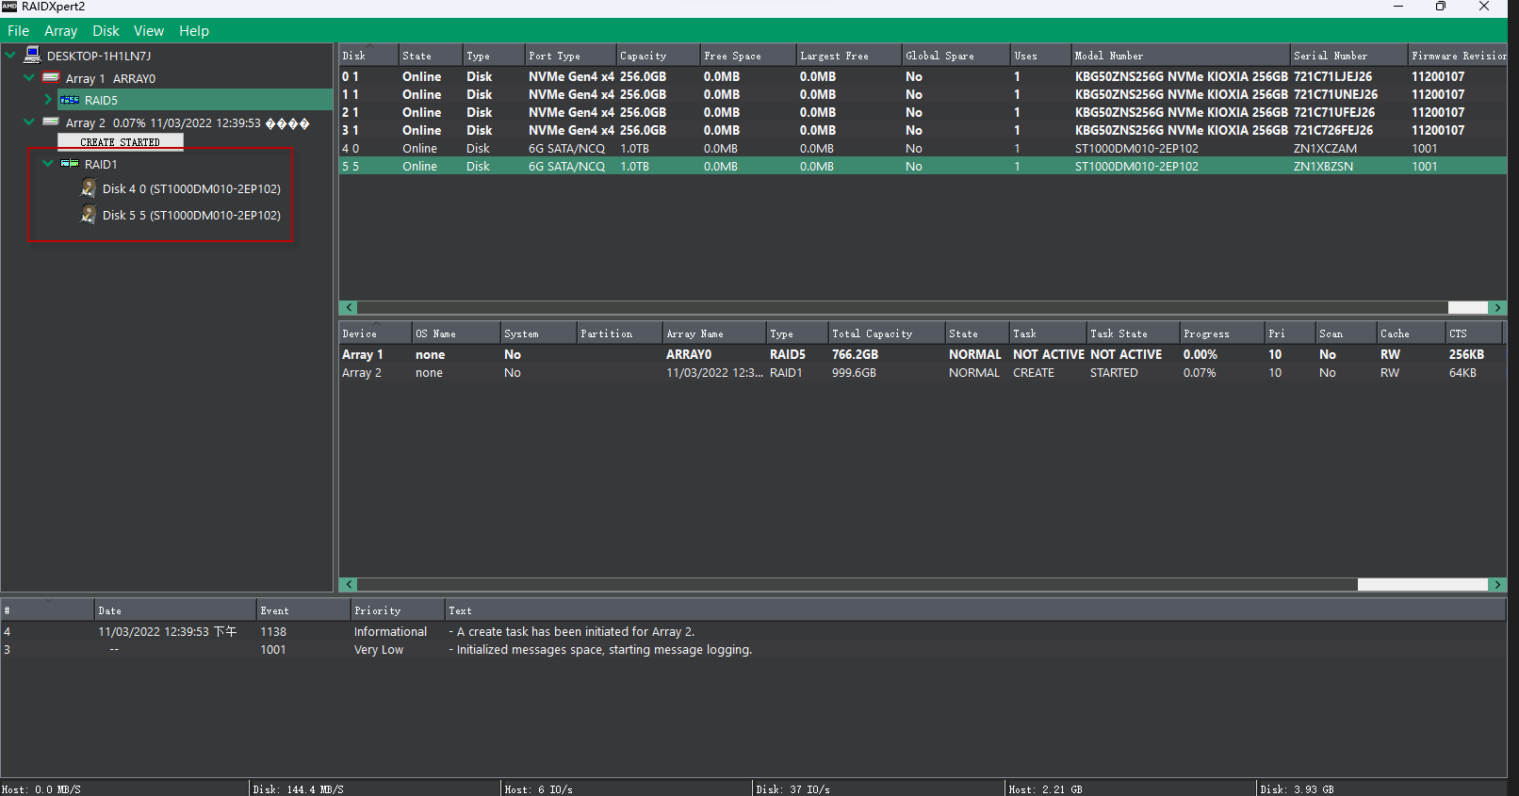Viewport: 1519px width, 796px height.
Task: Click left arrow of disk list scrollbar
Action: coord(349,307)
